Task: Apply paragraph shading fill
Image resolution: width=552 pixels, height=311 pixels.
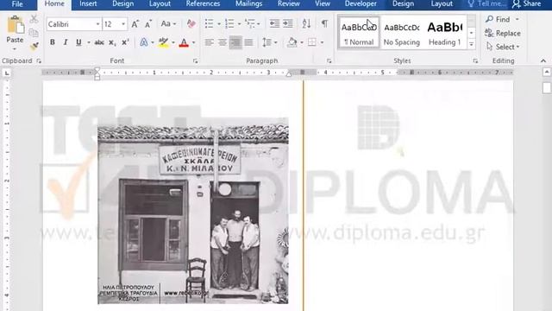Action: [292, 42]
